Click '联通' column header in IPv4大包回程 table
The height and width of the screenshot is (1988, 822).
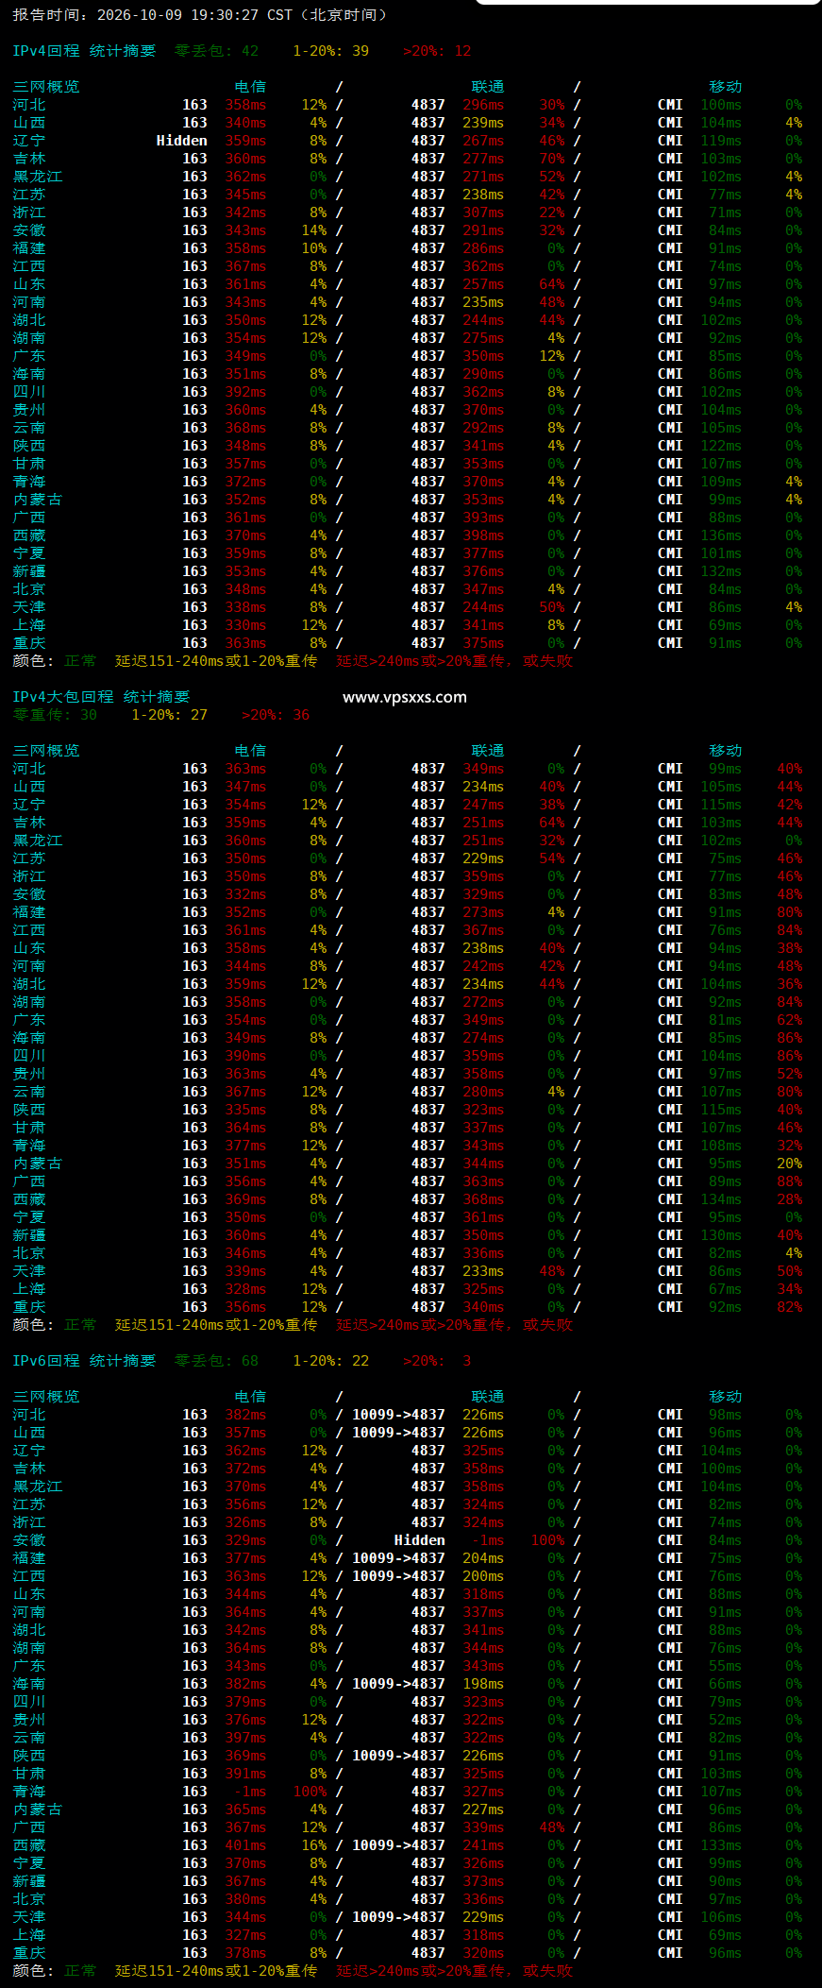pos(488,751)
